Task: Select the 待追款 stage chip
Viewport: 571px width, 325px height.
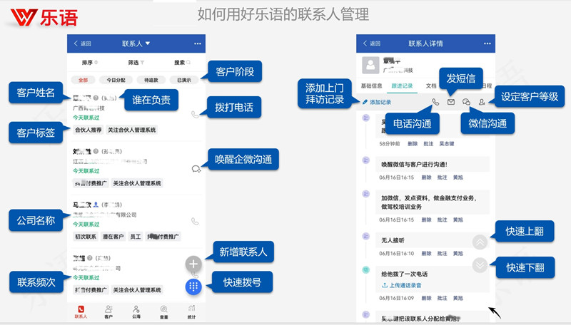Action: pos(151,80)
